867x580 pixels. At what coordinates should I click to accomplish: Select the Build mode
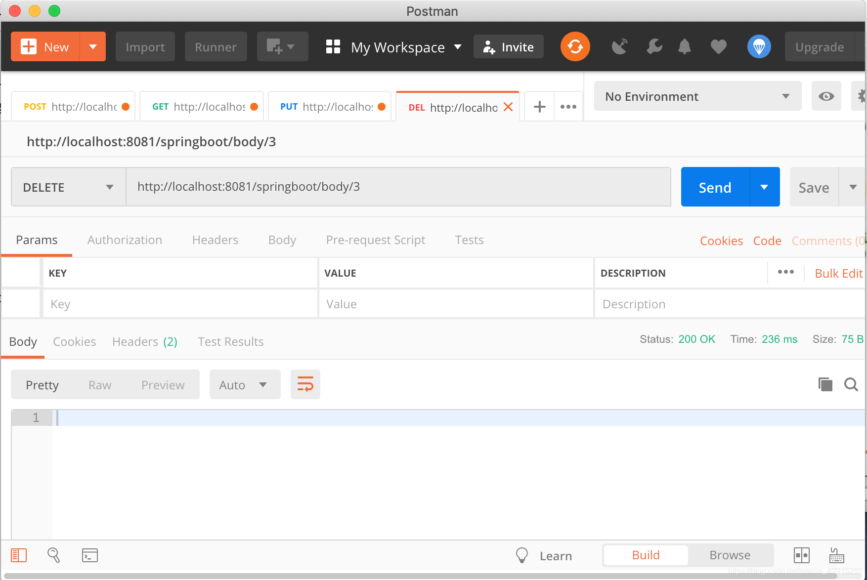pyautogui.click(x=646, y=555)
